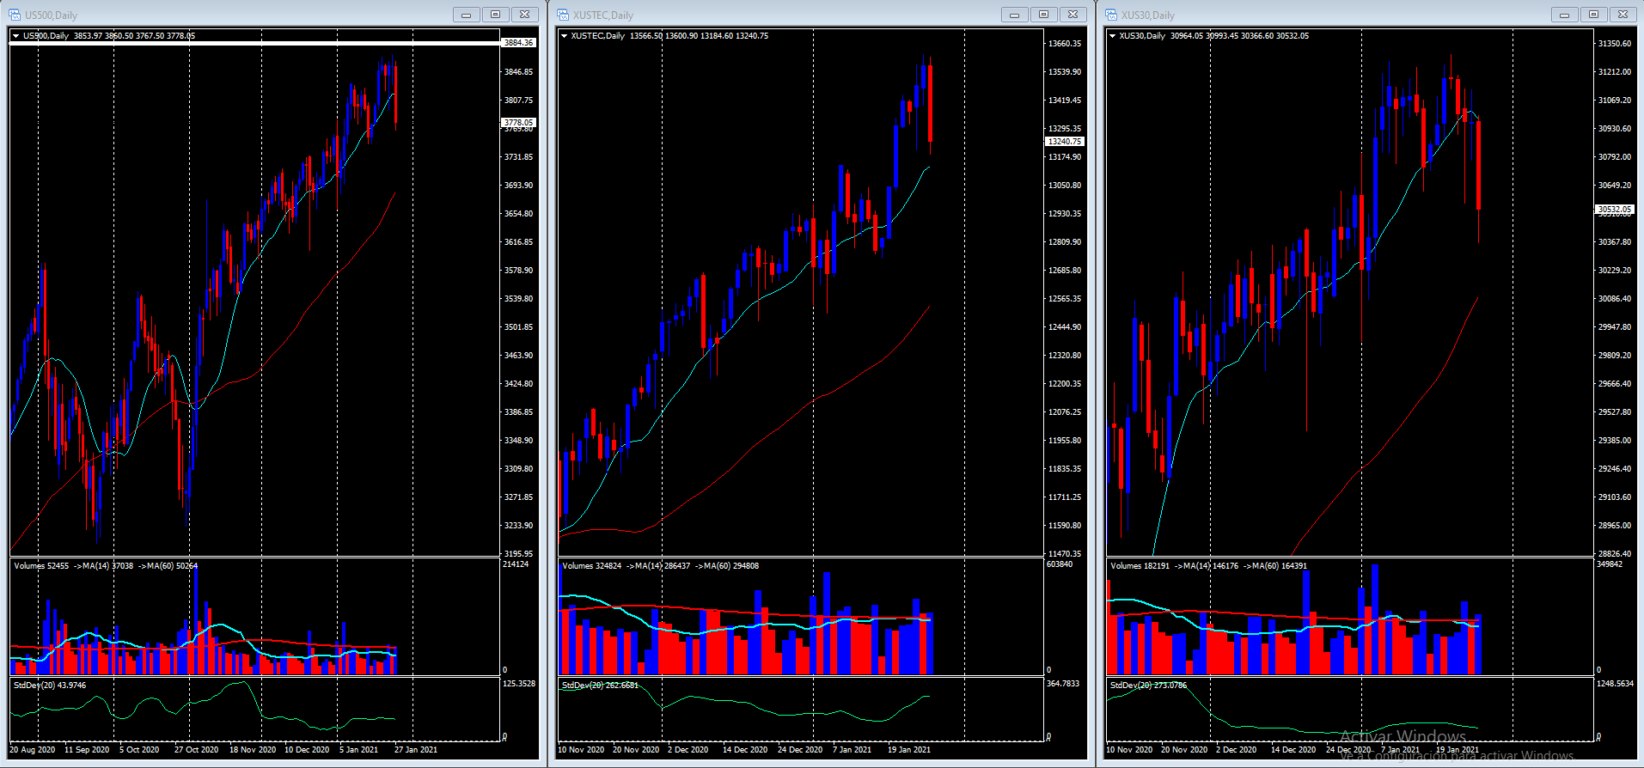1644x768 pixels.
Task: Select the US500,Daily title bar text
Action: coord(52,15)
